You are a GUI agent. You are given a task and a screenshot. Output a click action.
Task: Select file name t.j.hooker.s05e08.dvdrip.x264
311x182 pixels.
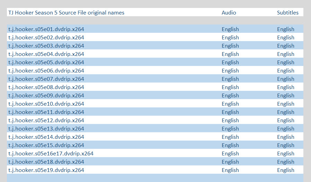click(46, 87)
